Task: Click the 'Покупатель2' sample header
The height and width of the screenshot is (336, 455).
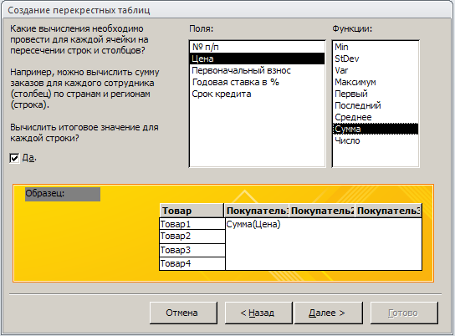Action: click(322, 211)
